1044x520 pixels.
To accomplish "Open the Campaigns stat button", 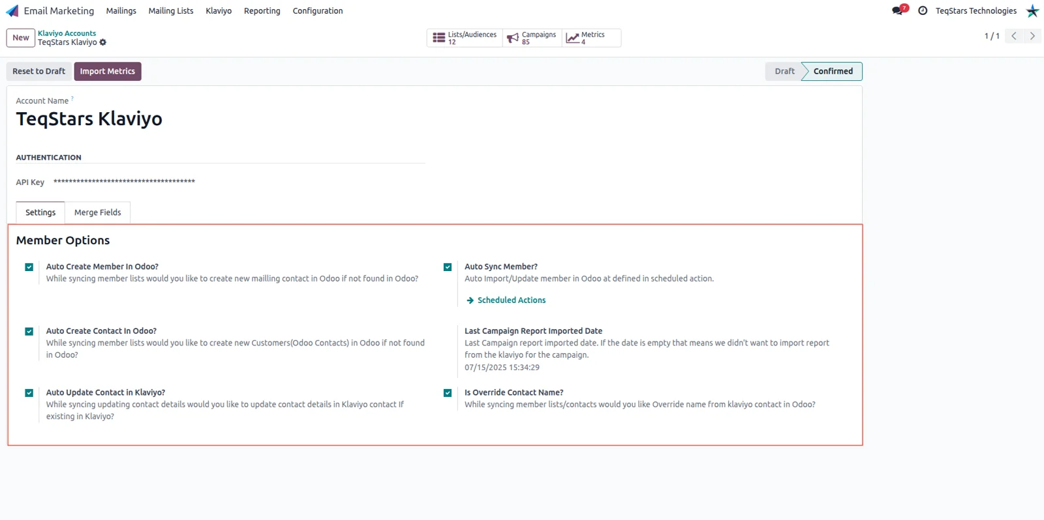I will (x=532, y=38).
